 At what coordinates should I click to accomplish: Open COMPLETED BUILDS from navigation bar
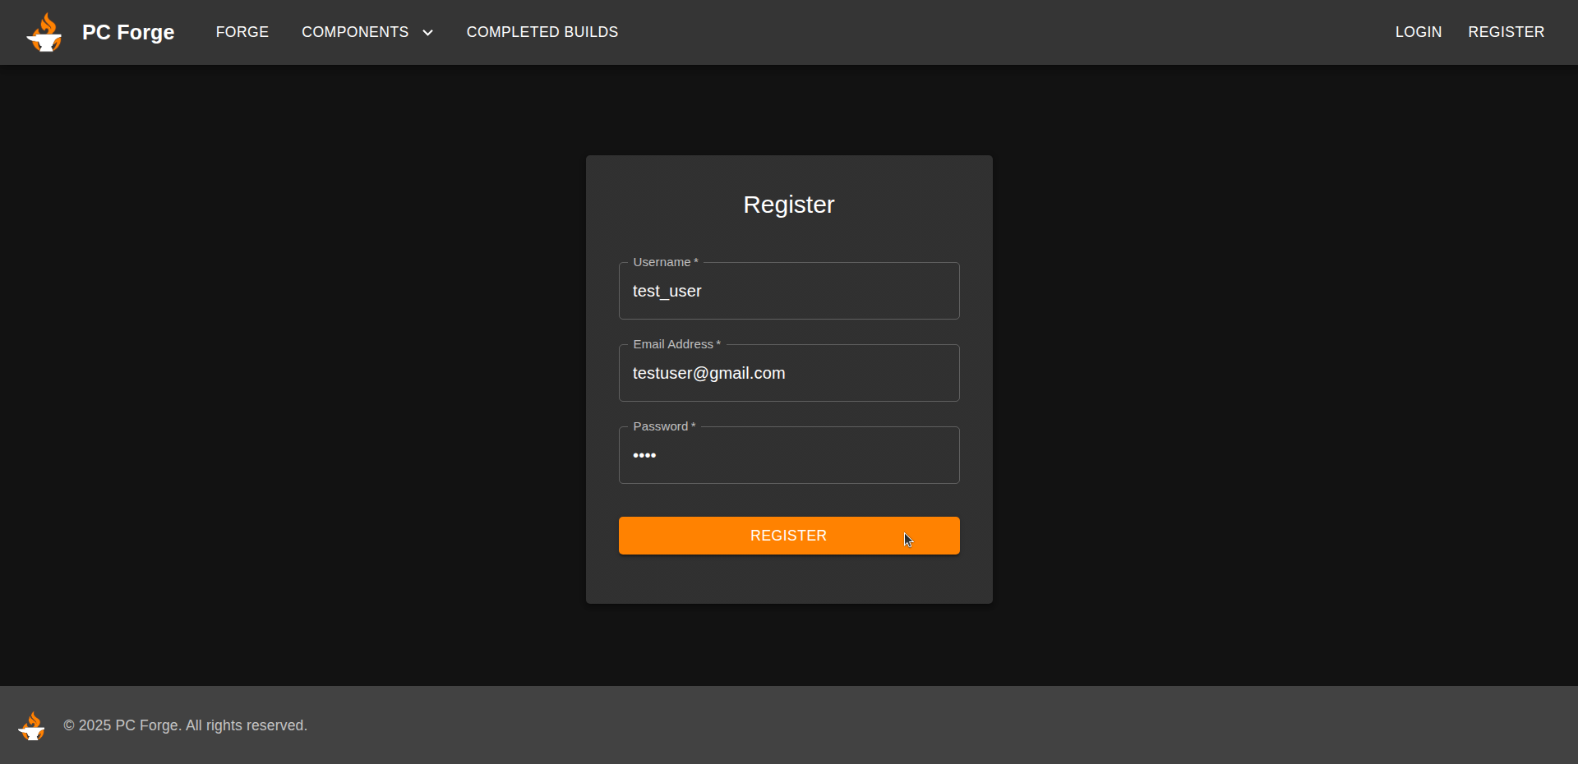542,32
